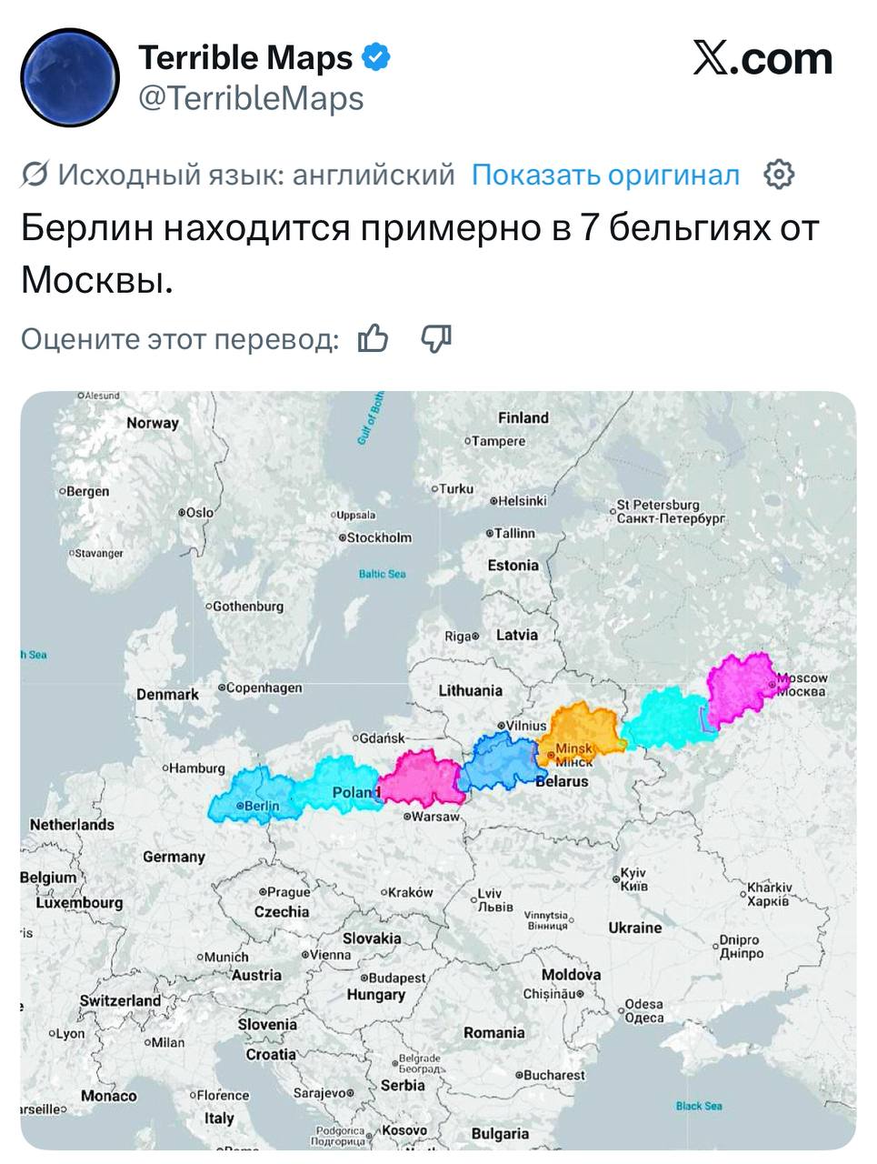Click the Ukraine label on the map
877x1164 pixels.
coord(634,928)
